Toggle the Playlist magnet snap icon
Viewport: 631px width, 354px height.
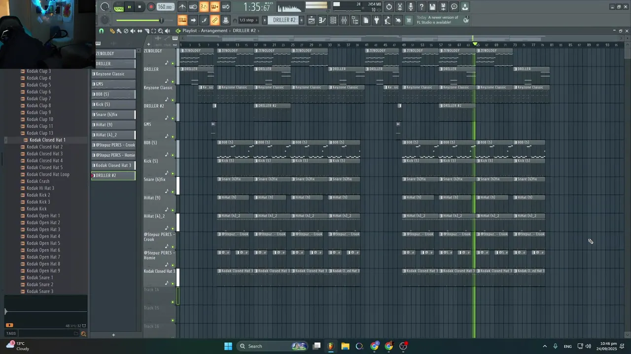(101, 30)
